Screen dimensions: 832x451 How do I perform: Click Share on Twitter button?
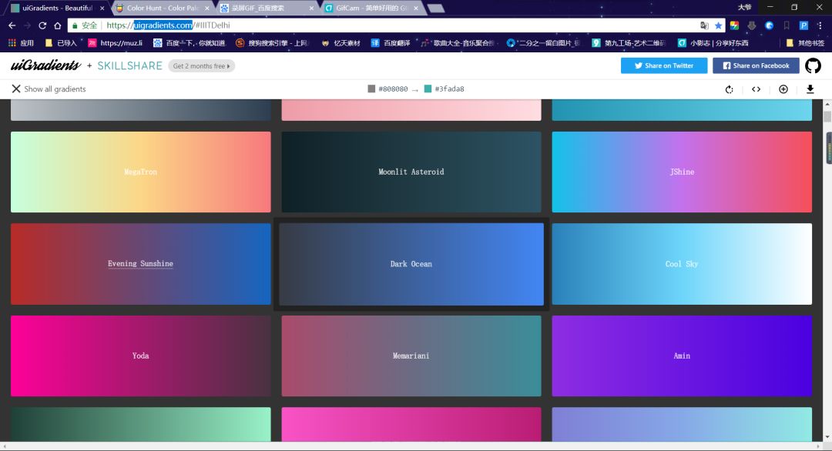(x=664, y=65)
